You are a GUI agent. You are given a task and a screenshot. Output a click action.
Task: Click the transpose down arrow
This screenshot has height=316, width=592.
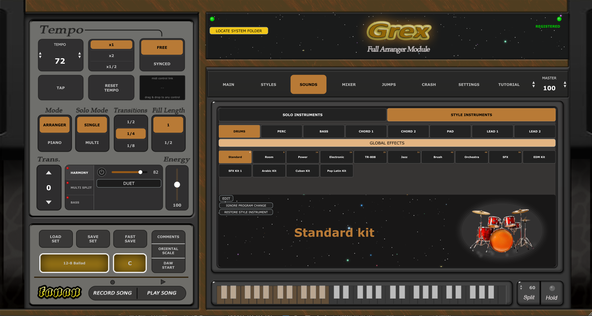[x=49, y=202]
